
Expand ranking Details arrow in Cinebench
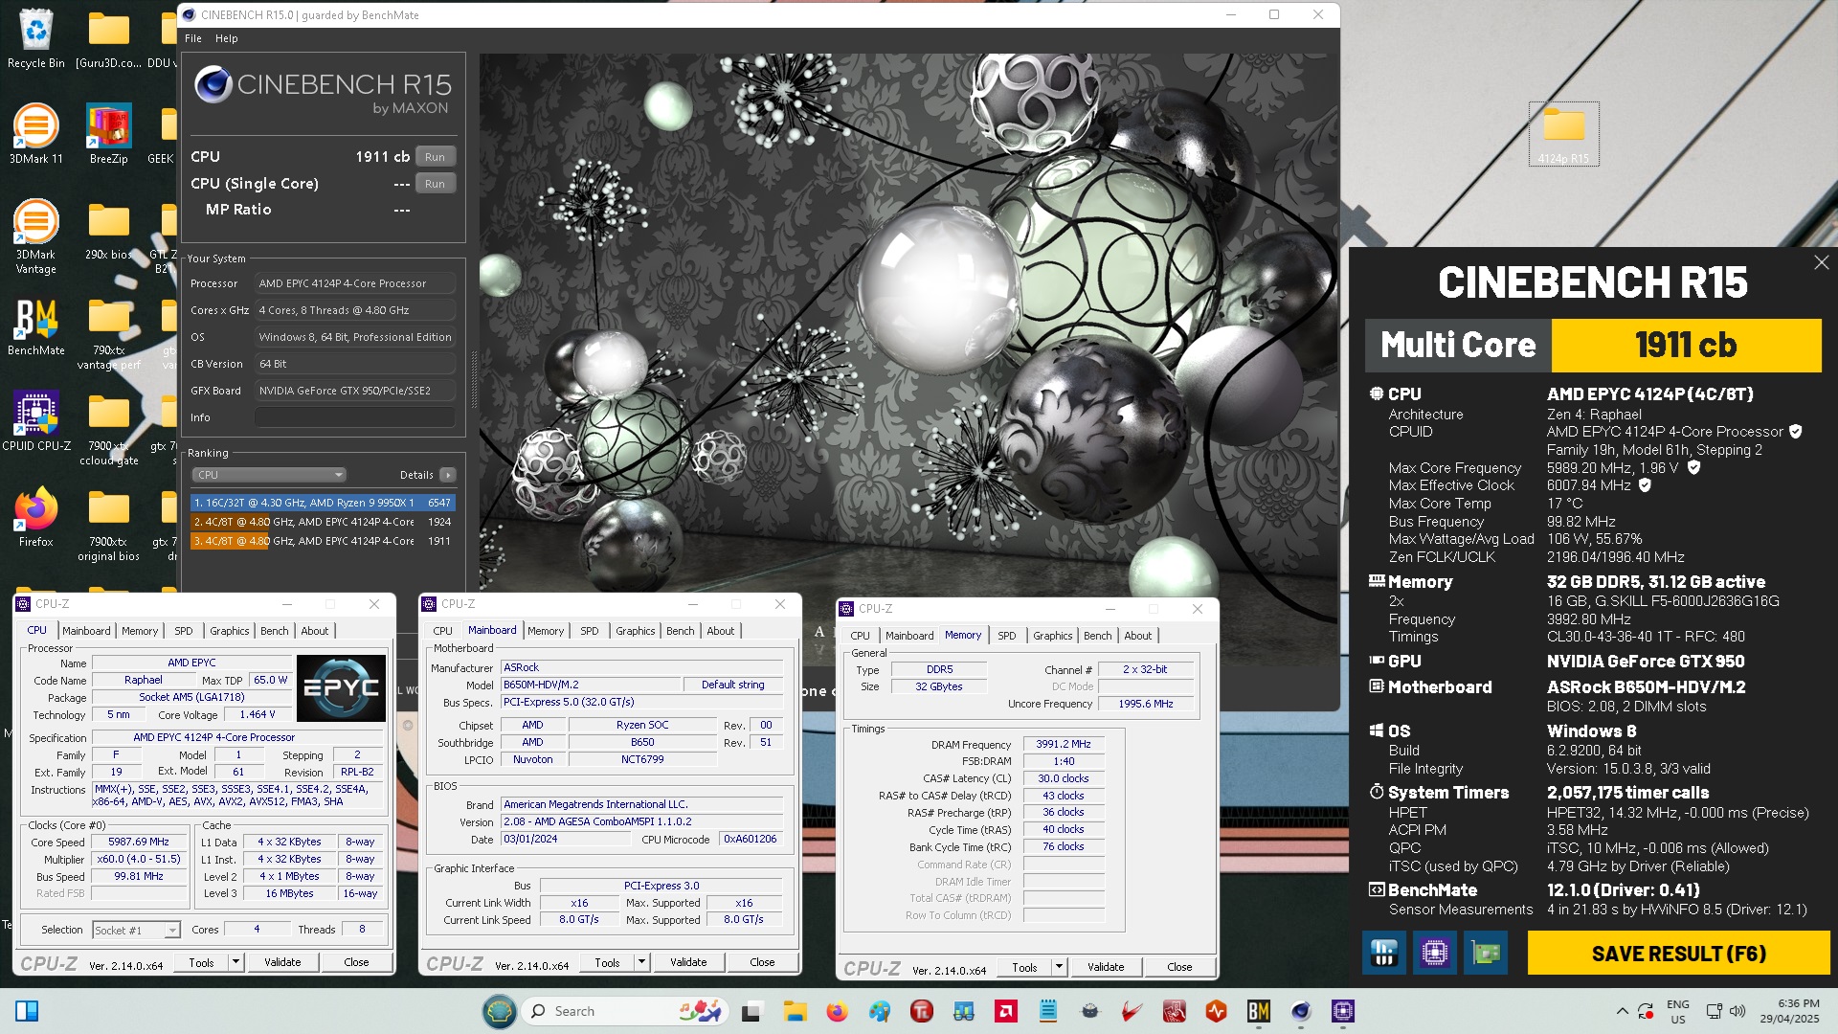447,475
